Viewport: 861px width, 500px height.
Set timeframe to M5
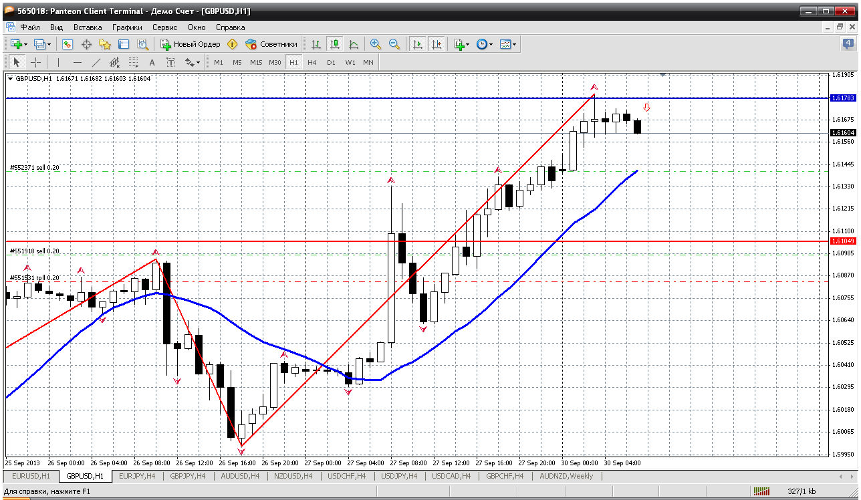pyautogui.click(x=237, y=62)
